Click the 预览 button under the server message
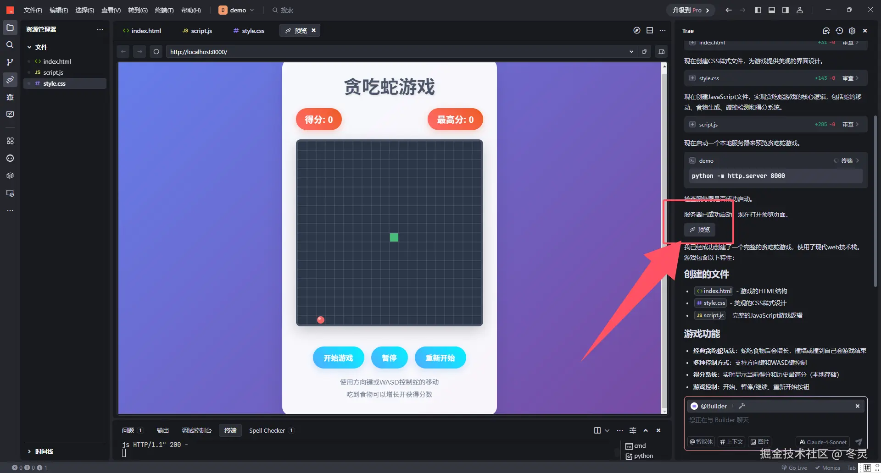This screenshot has height=473, width=881. (x=699, y=230)
